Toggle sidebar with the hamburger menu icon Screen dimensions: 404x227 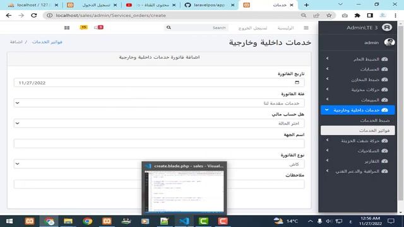click(306, 28)
